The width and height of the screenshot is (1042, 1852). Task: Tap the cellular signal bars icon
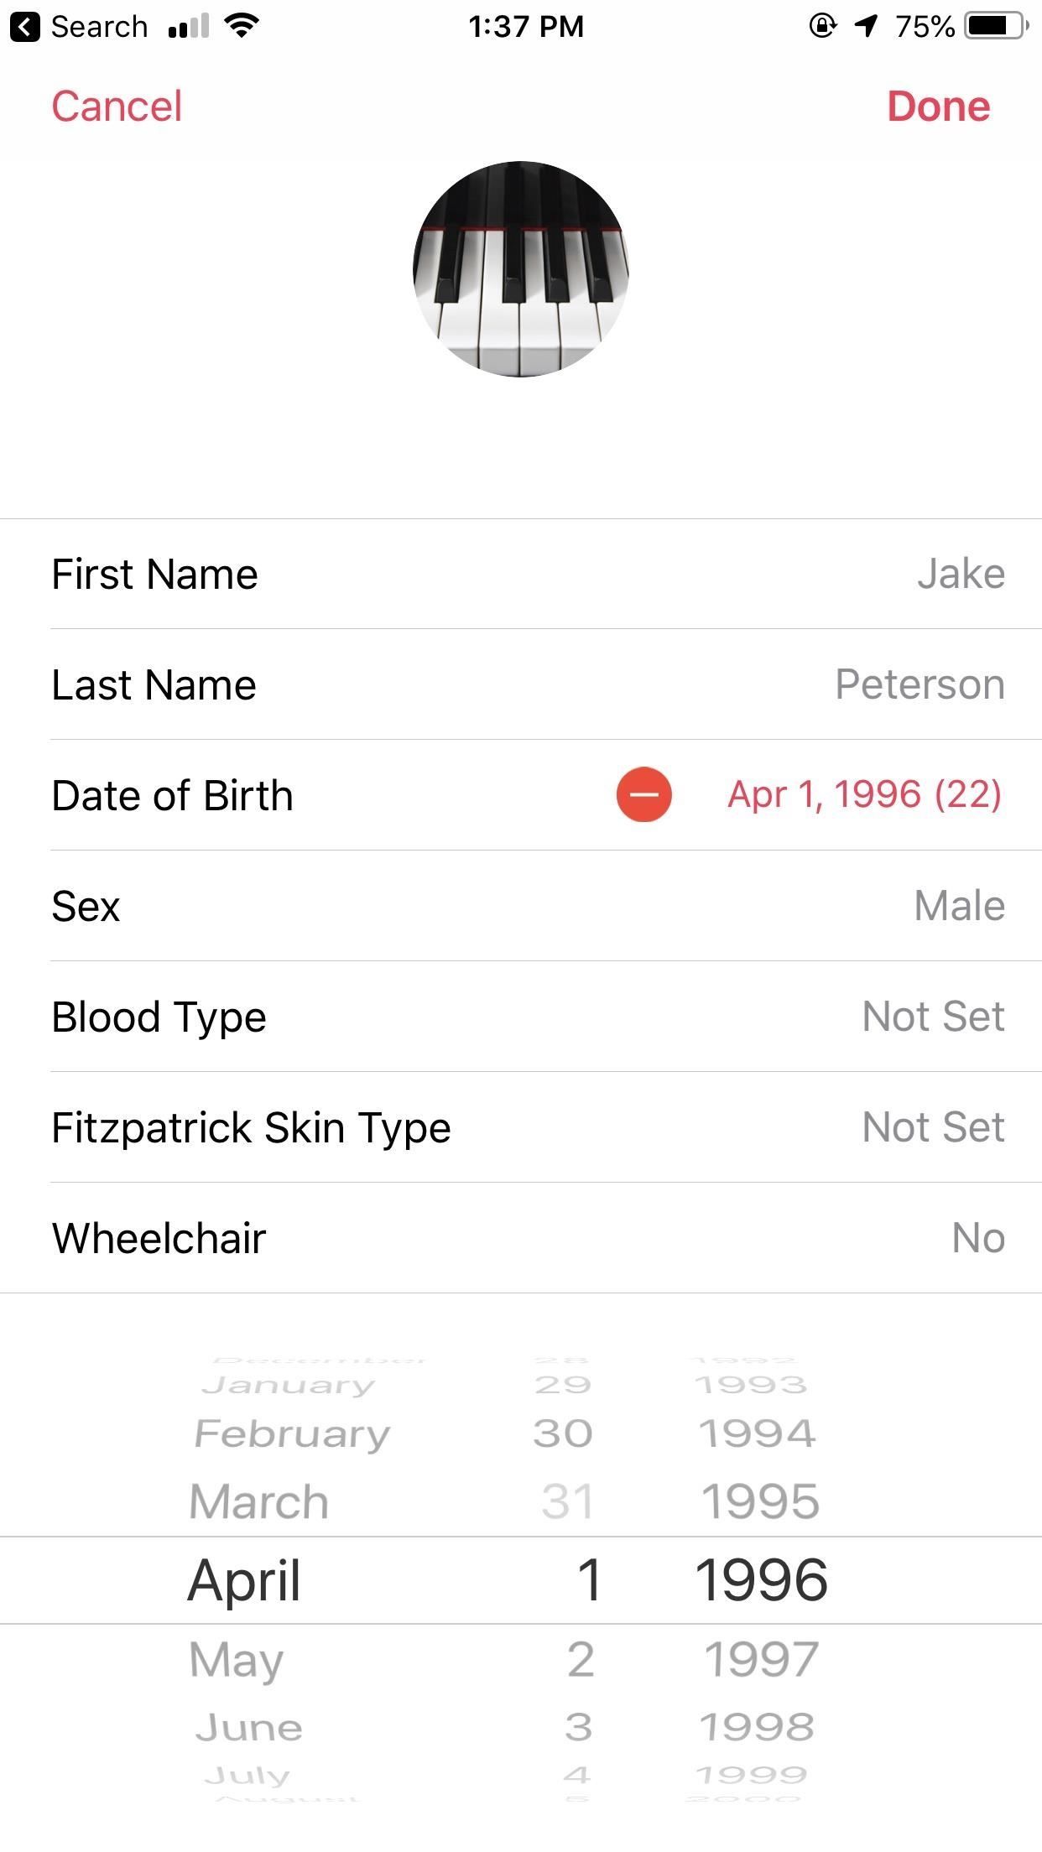click(x=188, y=27)
